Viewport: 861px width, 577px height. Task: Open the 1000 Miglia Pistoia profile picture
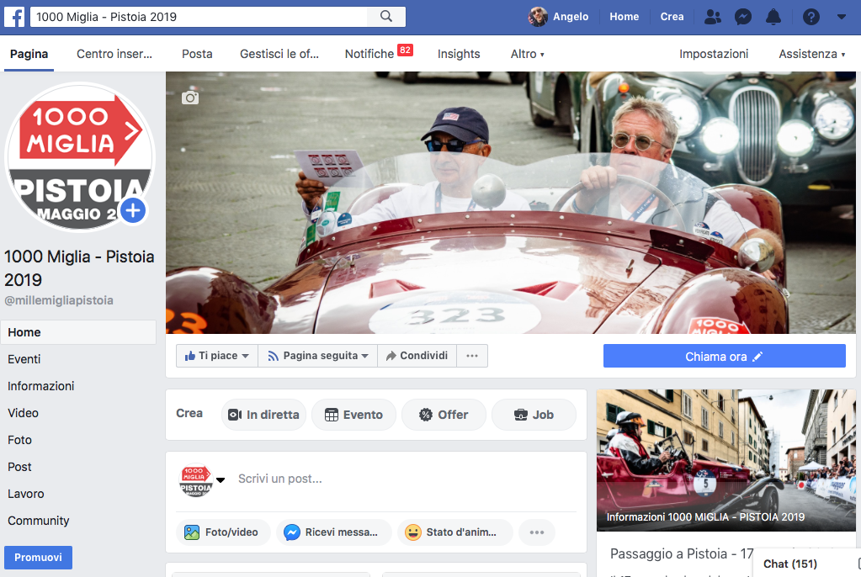coord(80,157)
